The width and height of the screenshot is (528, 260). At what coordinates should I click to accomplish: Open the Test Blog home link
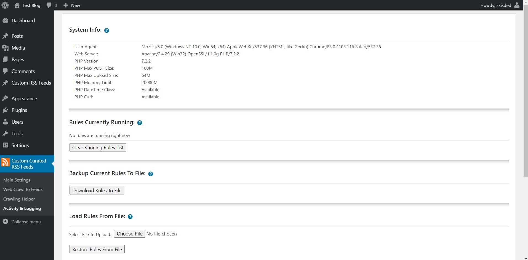27,5
